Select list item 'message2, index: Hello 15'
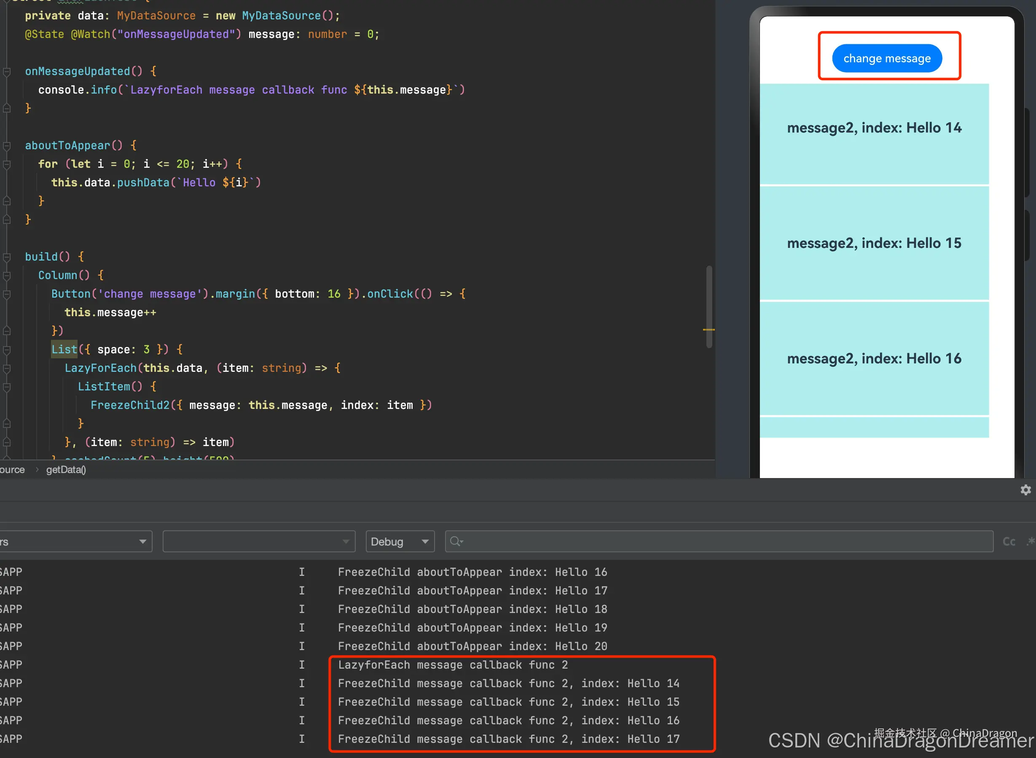1036x758 pixels. (x=874, y=243)
